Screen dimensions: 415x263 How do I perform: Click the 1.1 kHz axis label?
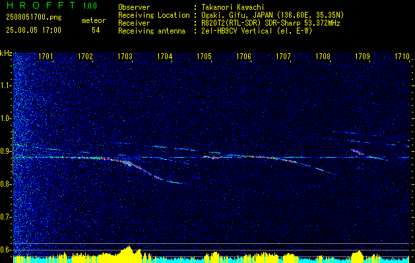(x=6, y=85)
